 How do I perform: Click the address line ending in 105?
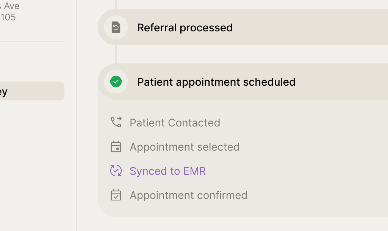coord(8,17)
